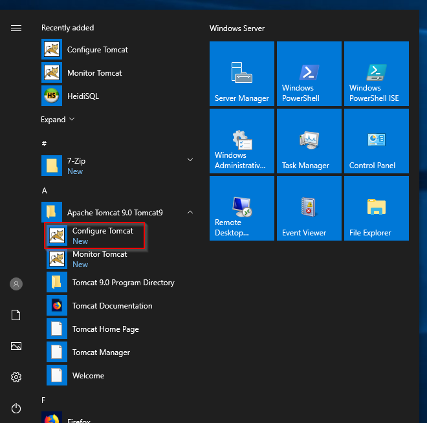427x423 pixels.
Task: Open Server Manager tile
Action: coord(242,74)
